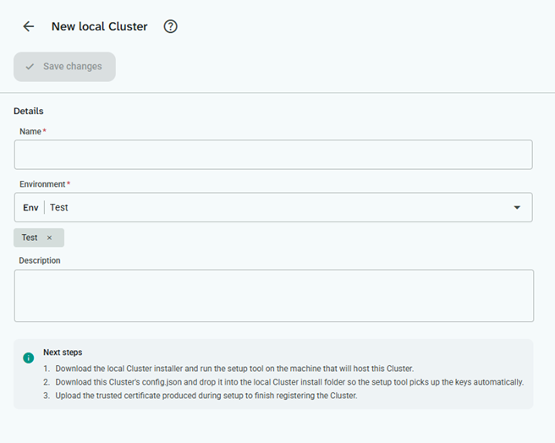Click the New local Cluster heading
Viewport: 555px width, 443px height.
100,26
